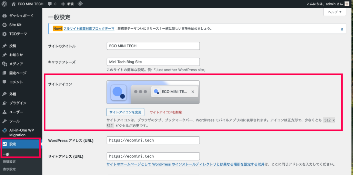
Task: Open Site Kit in sidebar
Action: [15, 25]
